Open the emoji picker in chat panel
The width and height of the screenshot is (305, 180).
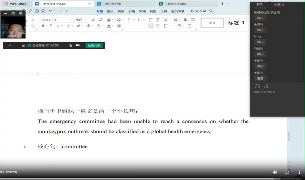pyautogui.click(x=257, y=86)
